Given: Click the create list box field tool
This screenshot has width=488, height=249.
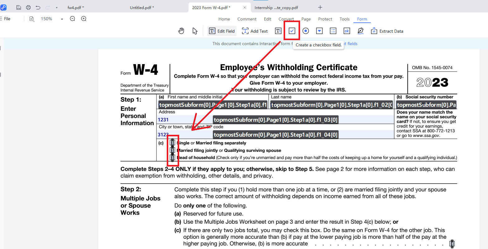Looking at the screenshot, I should pyautogui.click(x=333, y=31).
